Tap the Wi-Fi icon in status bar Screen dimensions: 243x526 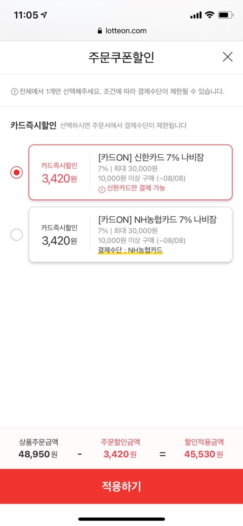(x=209, y=15)
